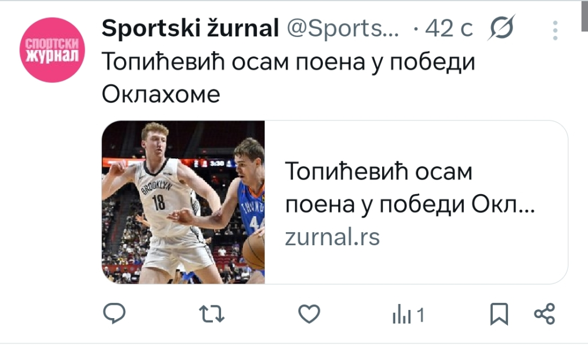588x354 pixels.
Task: Click the view count number 1
Action: point(420,315)
